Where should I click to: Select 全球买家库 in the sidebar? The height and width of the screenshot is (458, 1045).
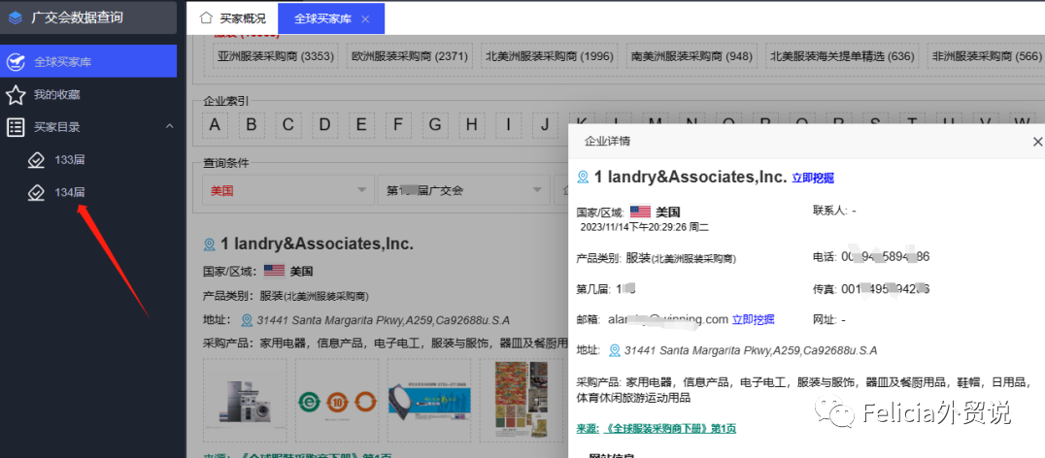pyautogui.click(x=88, y=62)
